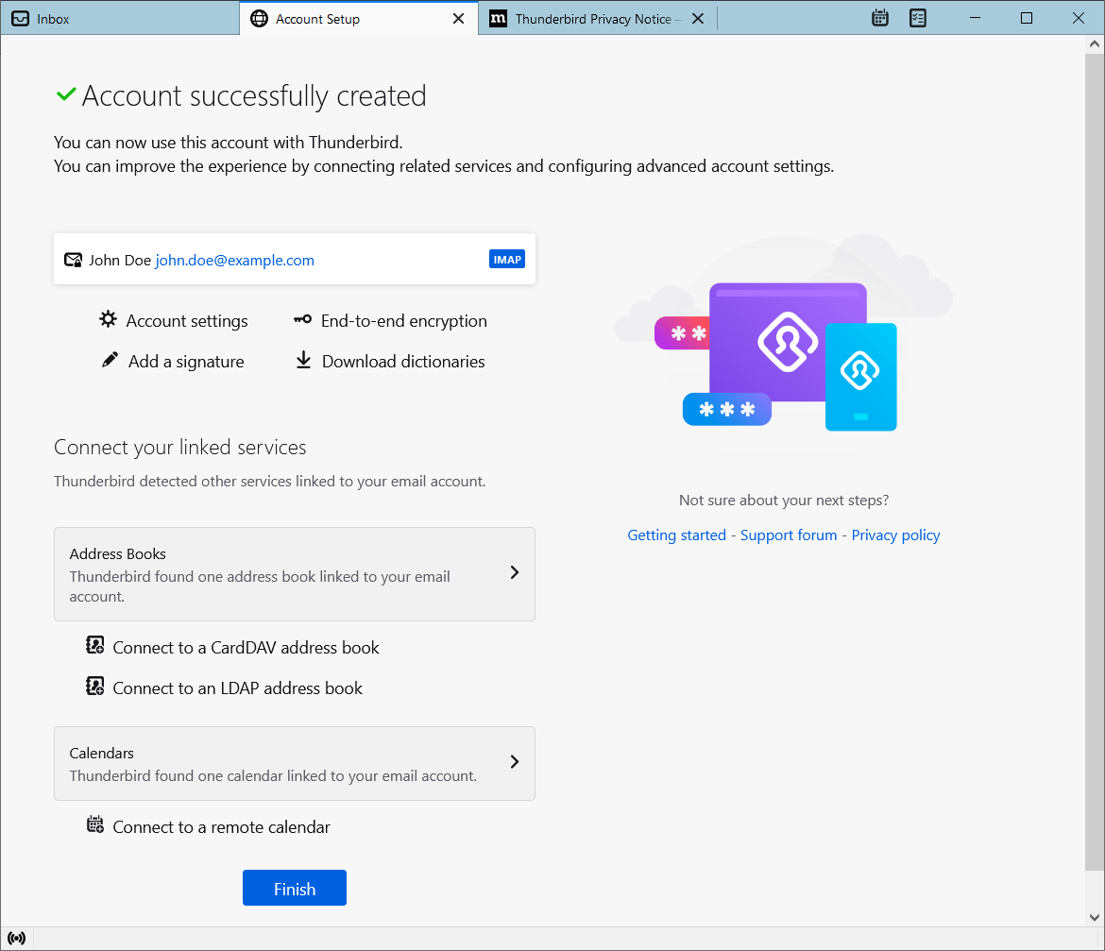Click the Download dictionaries arrow icon
This screenshot has width=1105, height=951.
[303, 361]
